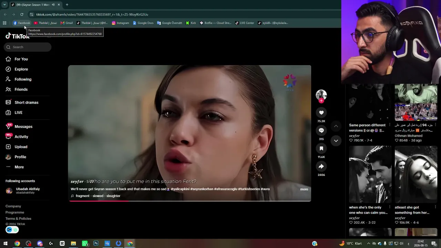
Task: Open Profile from the sidebar
Action: pyautogui.click(x=16, y=157)
